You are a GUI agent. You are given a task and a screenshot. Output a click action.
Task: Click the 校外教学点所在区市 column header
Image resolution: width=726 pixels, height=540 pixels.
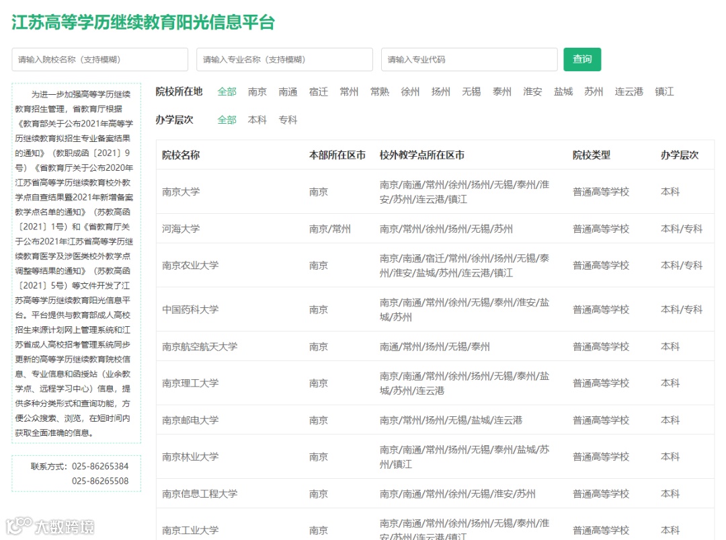point(421,155)
